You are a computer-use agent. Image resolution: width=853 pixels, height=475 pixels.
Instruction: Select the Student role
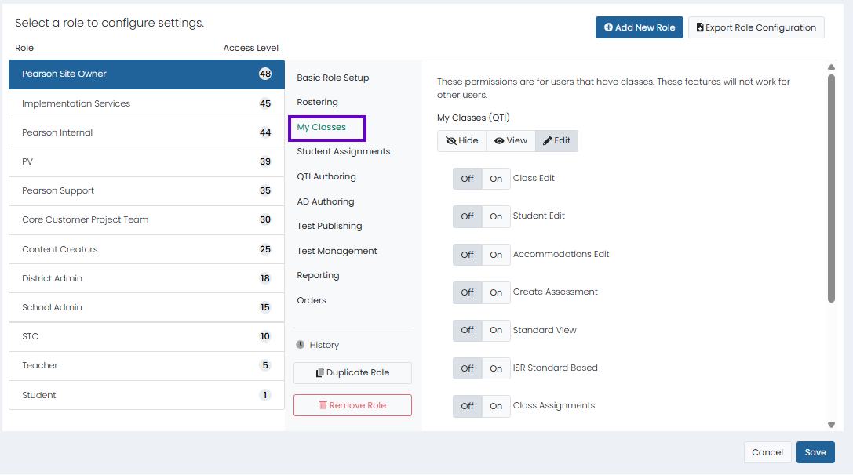click(x=147, y=395)
